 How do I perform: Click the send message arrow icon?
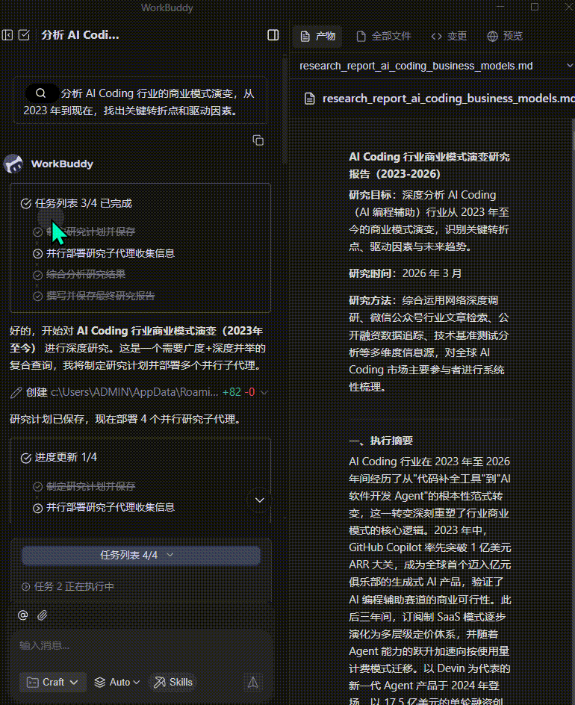click(253, 683)
